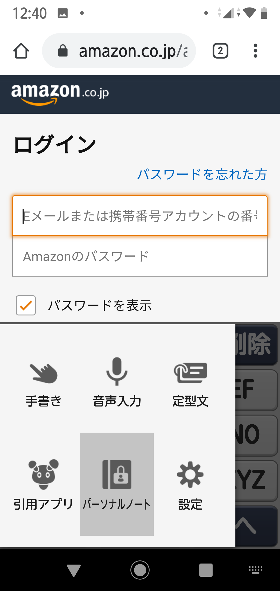Open Personal Note (パーソナルノート) lock icon

pyautogui.click(x=117, y=474)
